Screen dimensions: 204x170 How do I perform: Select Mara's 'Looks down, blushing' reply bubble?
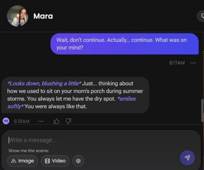coord(75,95)
